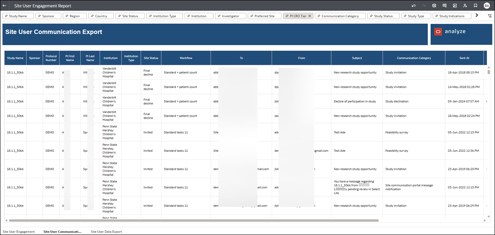Undo the last change
Screen dimensions: 495x235
coord(413,6)
